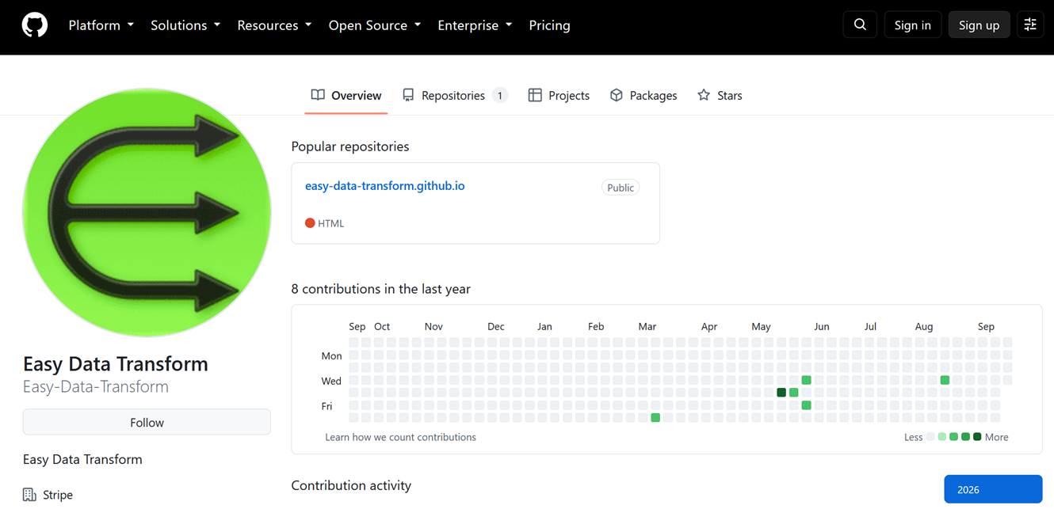Click the green March Saturday contribution cell
The width and height of the screenshot is (1054, 509).
point(655,418)
